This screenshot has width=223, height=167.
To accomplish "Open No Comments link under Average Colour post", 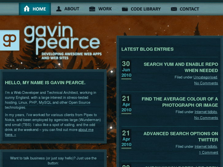I will pyautogui.click(x=206, y=118).
